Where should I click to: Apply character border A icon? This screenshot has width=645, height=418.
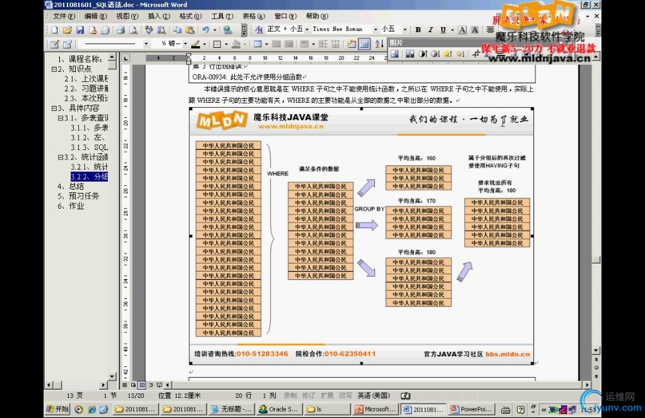pos(462,30)
